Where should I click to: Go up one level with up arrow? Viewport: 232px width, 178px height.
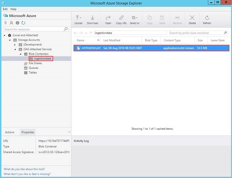click(91, 33)
